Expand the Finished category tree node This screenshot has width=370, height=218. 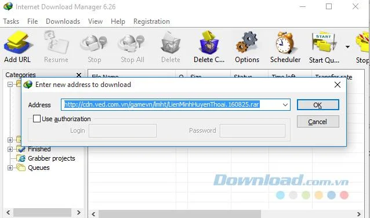click(x=10, y=149)
